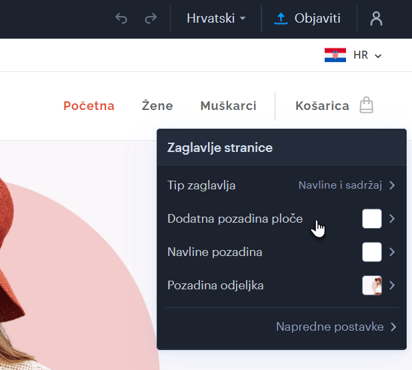Click the redo arrow icon
Image resolution: width=412 pixels, height=370 pixels.
tap(151, 19)
